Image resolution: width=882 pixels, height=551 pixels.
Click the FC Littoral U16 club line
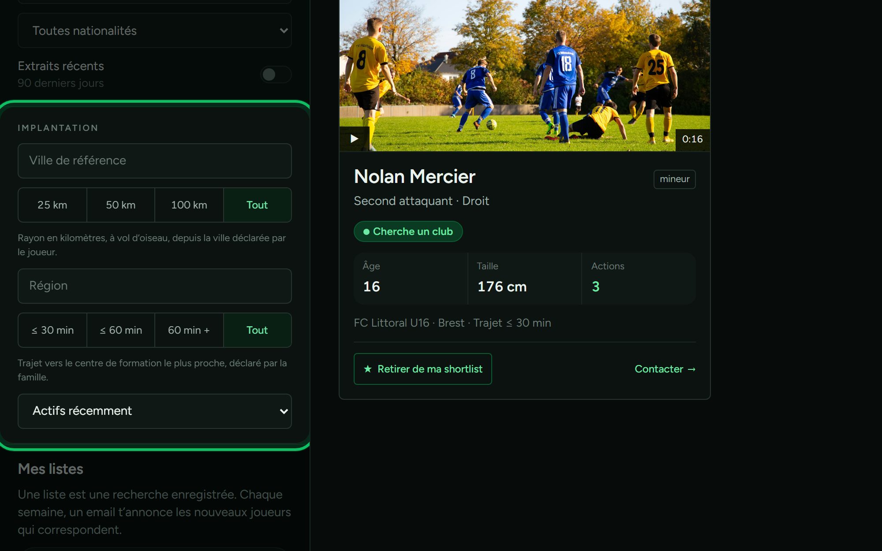click(x=452, y=323)
